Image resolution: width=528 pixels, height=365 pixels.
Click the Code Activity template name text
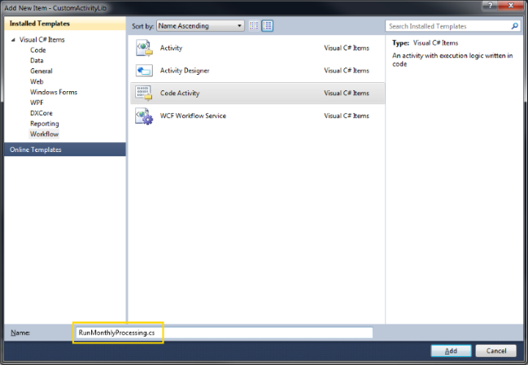tap(180, 93)
